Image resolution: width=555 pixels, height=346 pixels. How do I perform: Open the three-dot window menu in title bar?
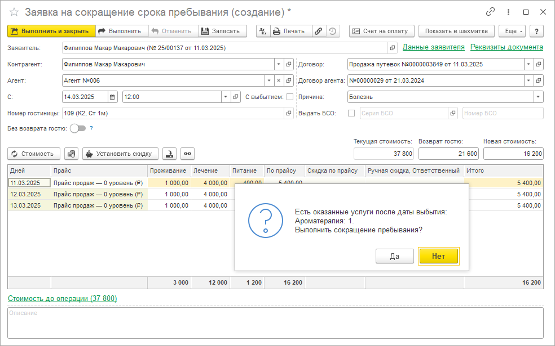508,12
